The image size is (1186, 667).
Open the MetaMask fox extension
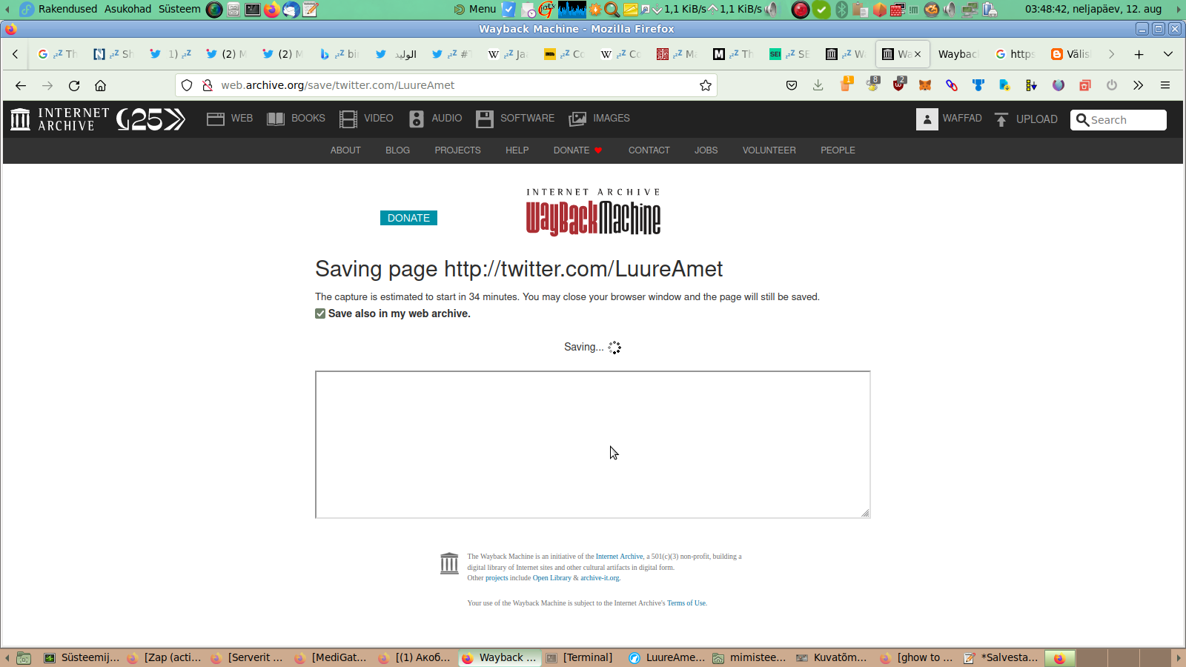(x=925, y=85)
